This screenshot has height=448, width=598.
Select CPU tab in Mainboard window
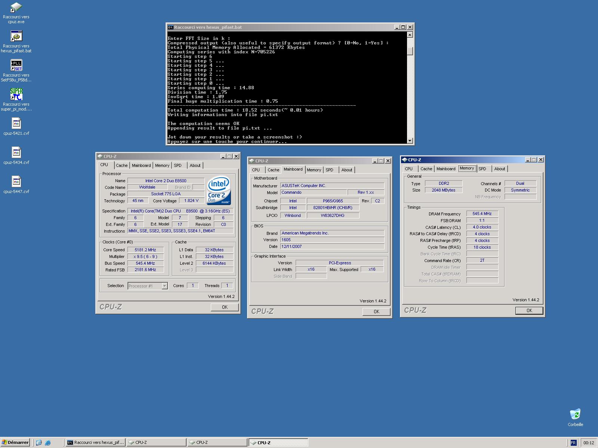(x=256, y=170)
